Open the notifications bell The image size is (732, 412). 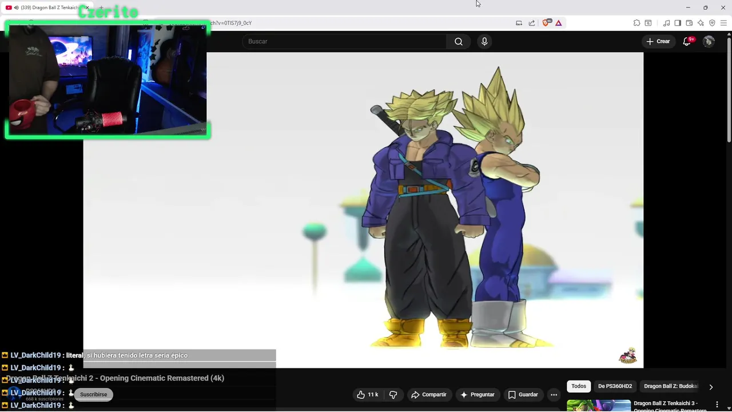[x=687, y=41]
